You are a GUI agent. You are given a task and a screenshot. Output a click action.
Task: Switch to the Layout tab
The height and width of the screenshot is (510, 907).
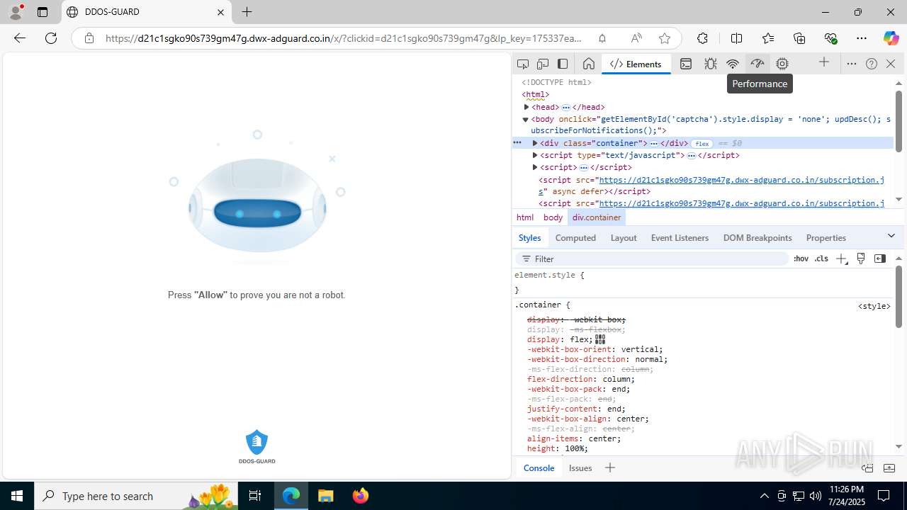624,238
